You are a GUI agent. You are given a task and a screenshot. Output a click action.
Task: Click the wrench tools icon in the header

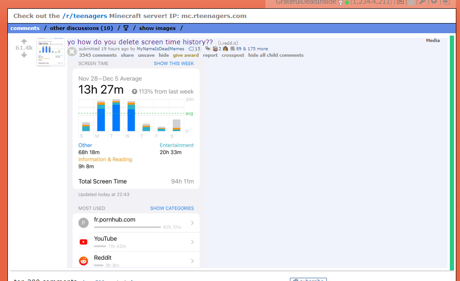pyautogui.click(x=423, y=2)
